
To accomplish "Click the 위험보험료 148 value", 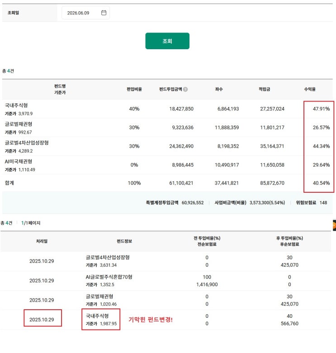I will [x=323, y=203].
